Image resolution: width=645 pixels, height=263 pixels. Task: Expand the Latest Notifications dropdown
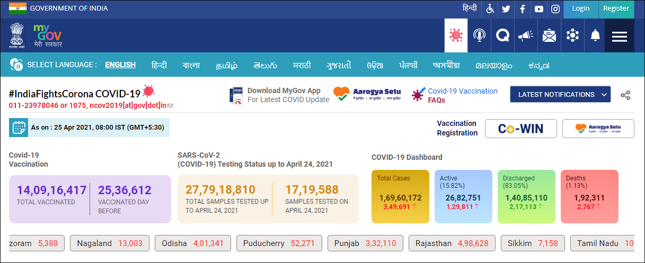point(560,95)
